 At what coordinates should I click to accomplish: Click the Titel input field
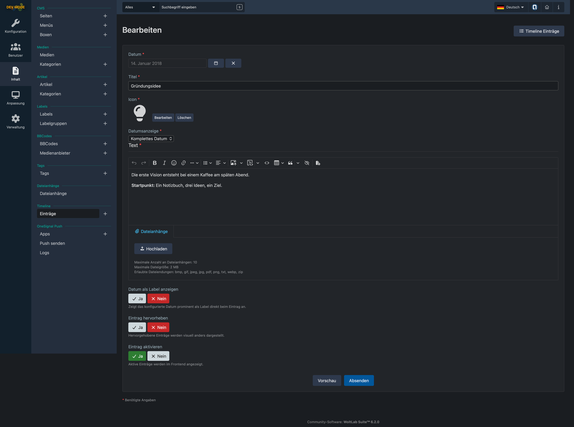click(343, 86)
